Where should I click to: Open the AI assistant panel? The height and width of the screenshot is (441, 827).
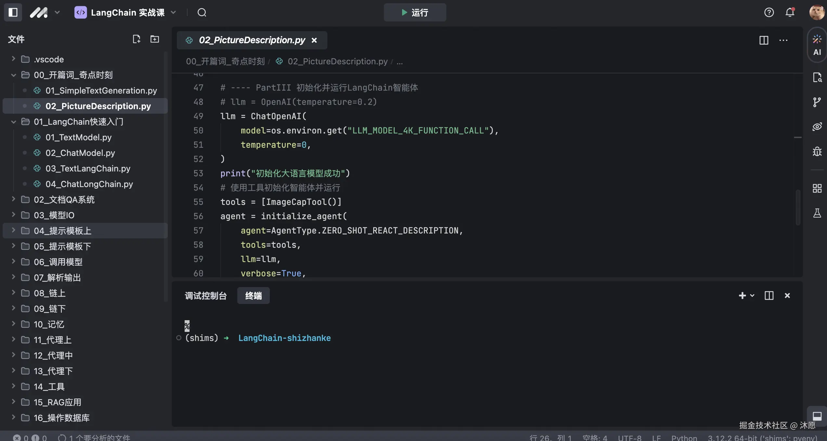point(817,45)
